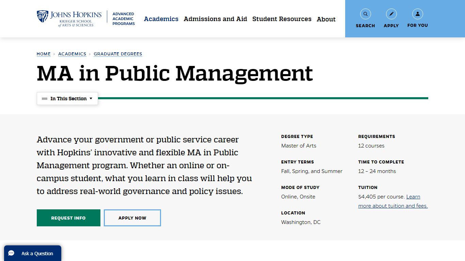
Task: Open the Johns Hopkins Krieger School logo
Action: tap(69, 19)
